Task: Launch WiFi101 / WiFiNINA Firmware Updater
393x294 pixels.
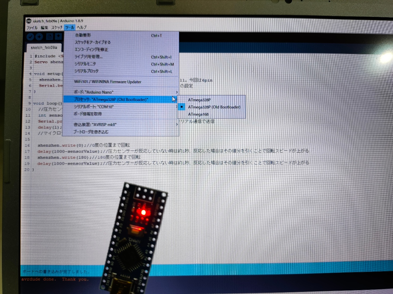Action: (x=121, y=82)
